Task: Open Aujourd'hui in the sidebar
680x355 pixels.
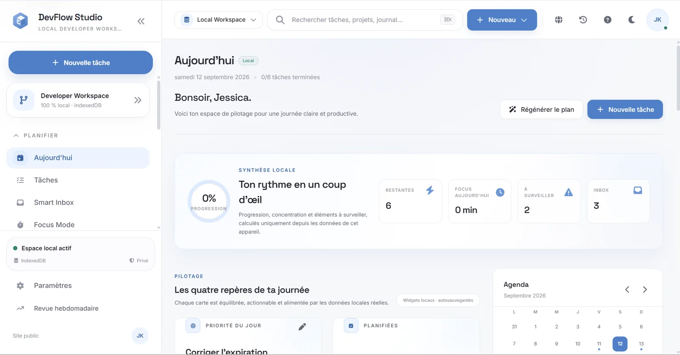Action: [78, 158]
